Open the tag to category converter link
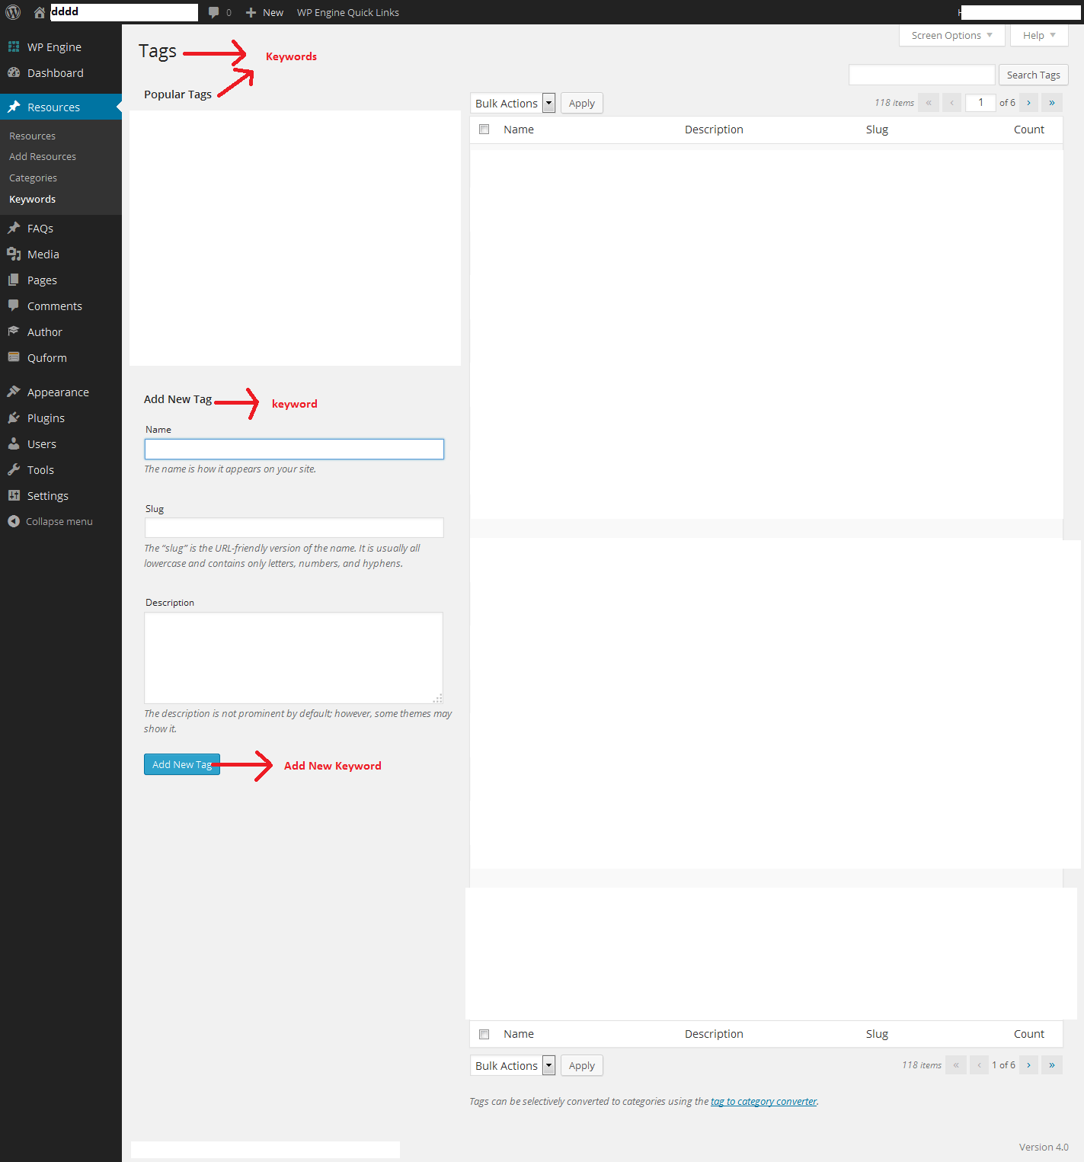This screenshot has width=1084, height=1162. [763, 1101]
